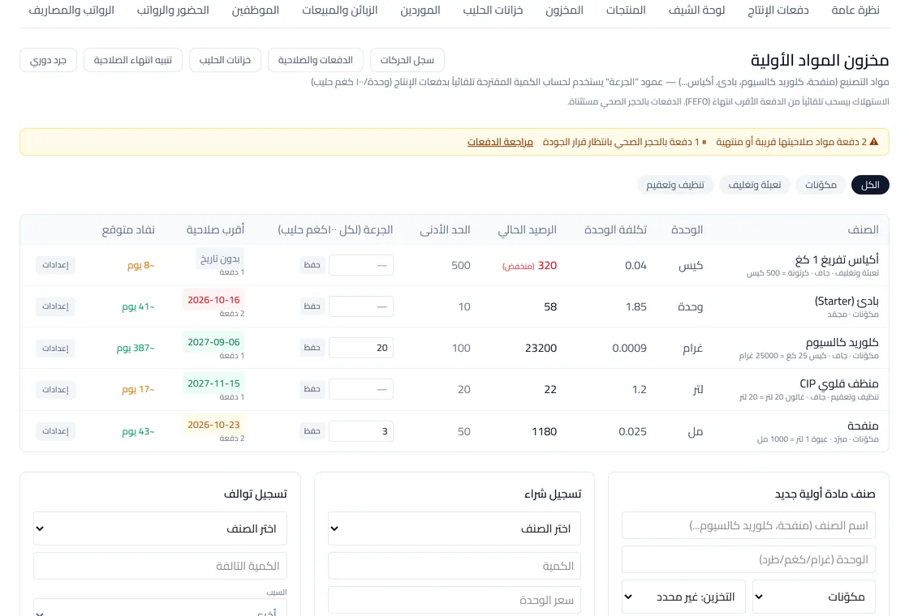Click the item name field in new material form
909x616 pixels.
748,525
